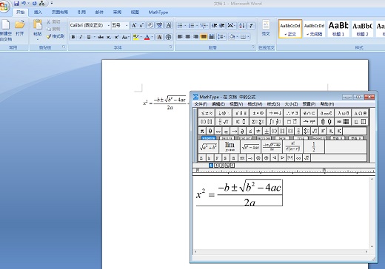Open the uppercase Greek palette (Λ Ω Θ)
This screenshot has height=269, width=385.
(360, 113)
